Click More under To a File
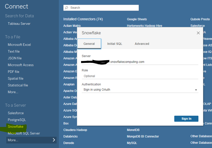Screen dimensions: 212x148 13,92
